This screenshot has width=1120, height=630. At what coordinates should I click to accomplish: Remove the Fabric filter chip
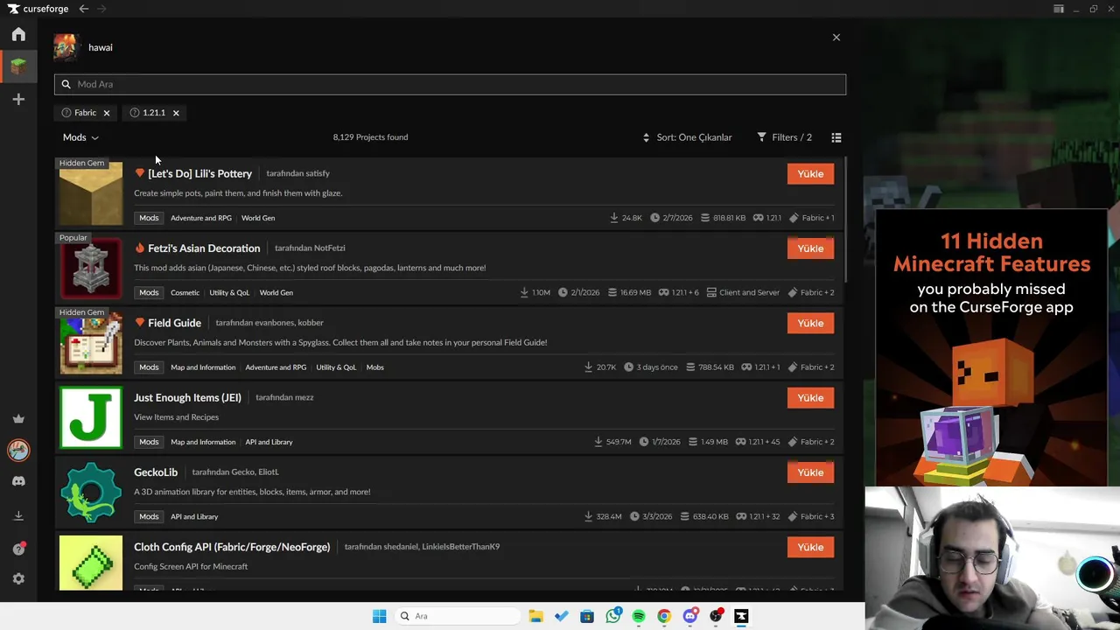tap(107, 113)
